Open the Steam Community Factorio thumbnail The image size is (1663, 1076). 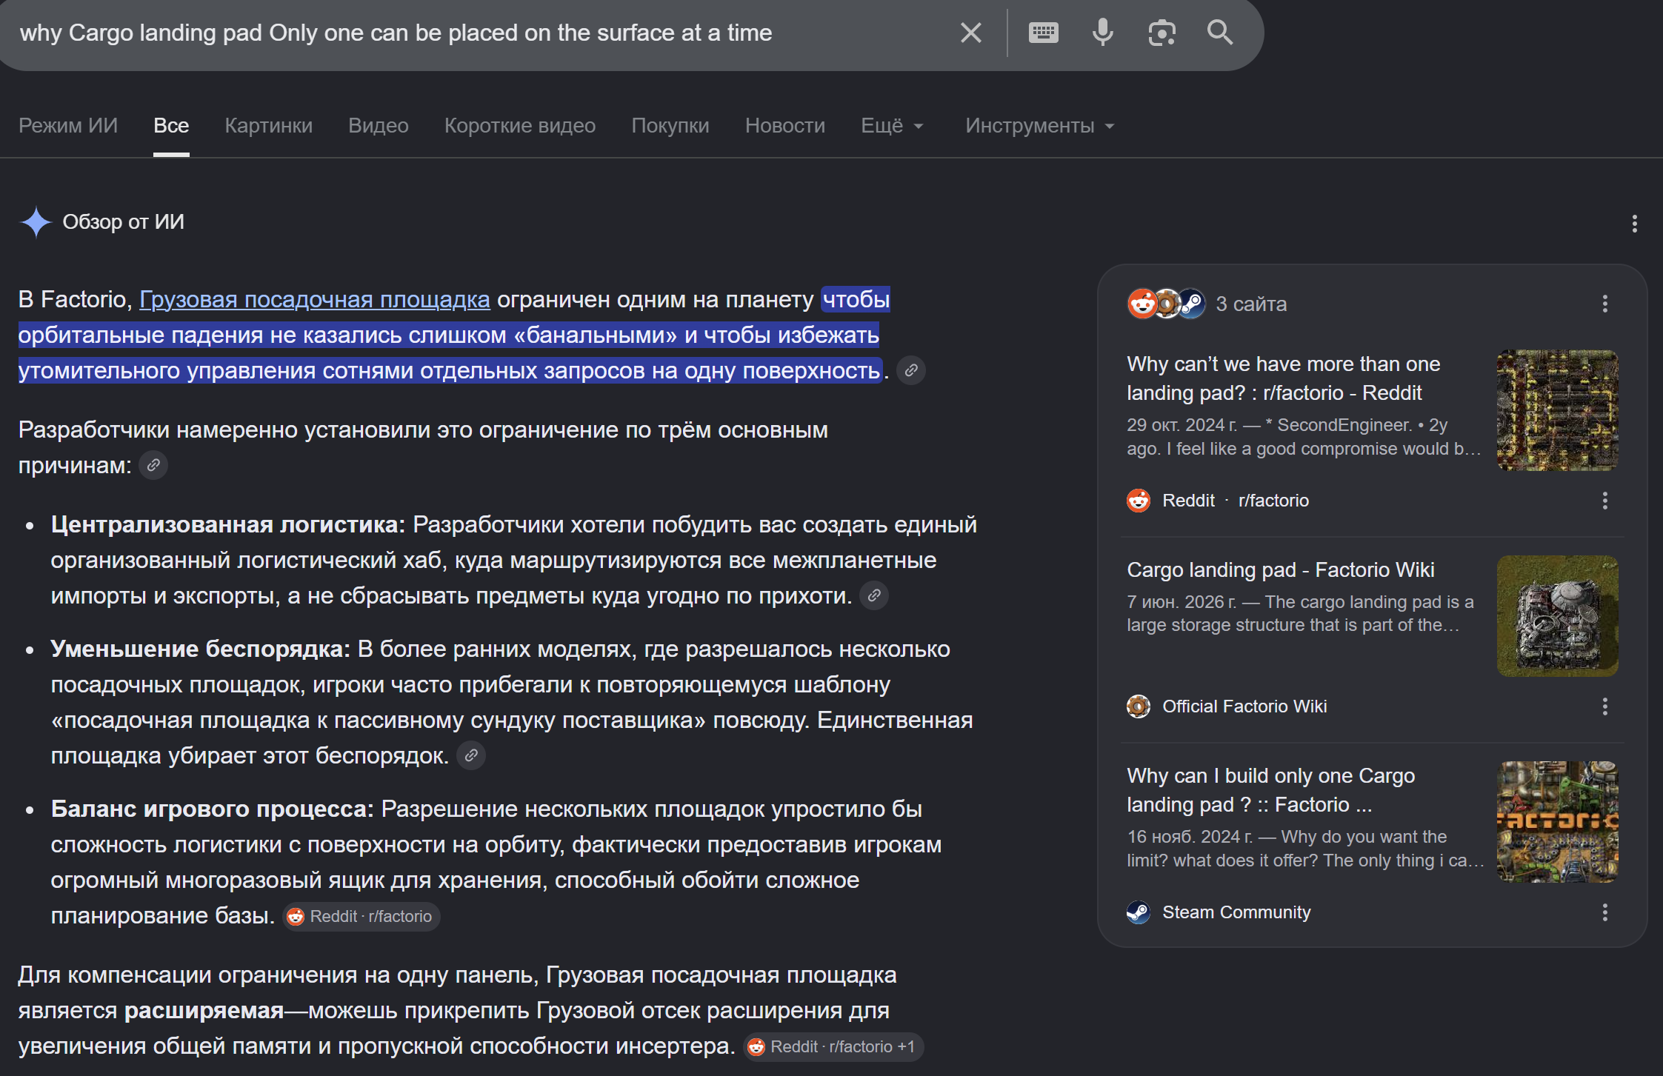point(1557,822)
